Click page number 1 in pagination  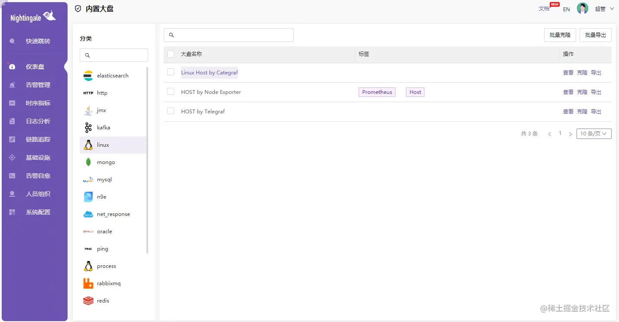coord(560,133)
